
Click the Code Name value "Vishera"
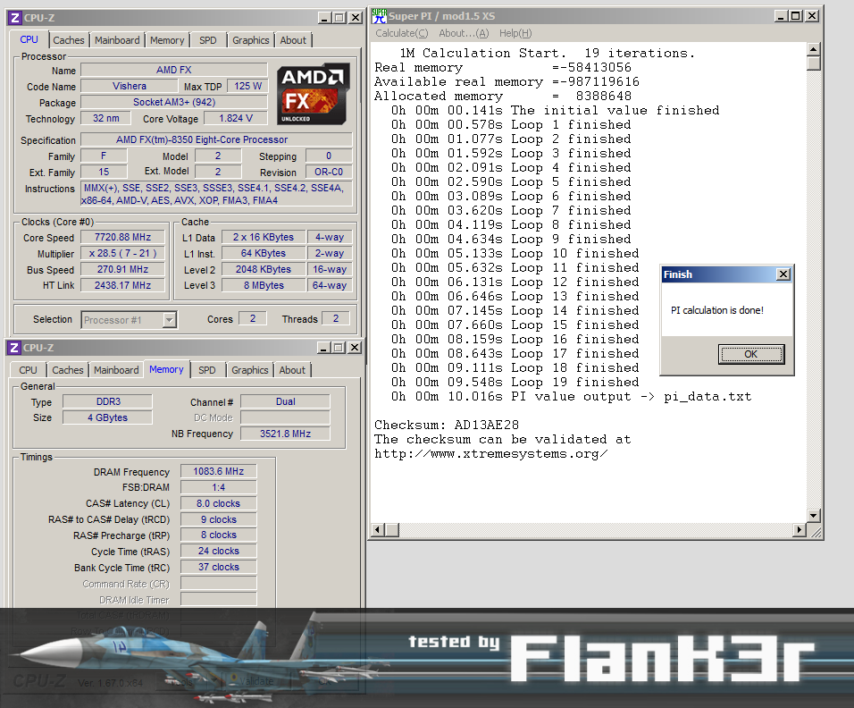tap(129, 86)
